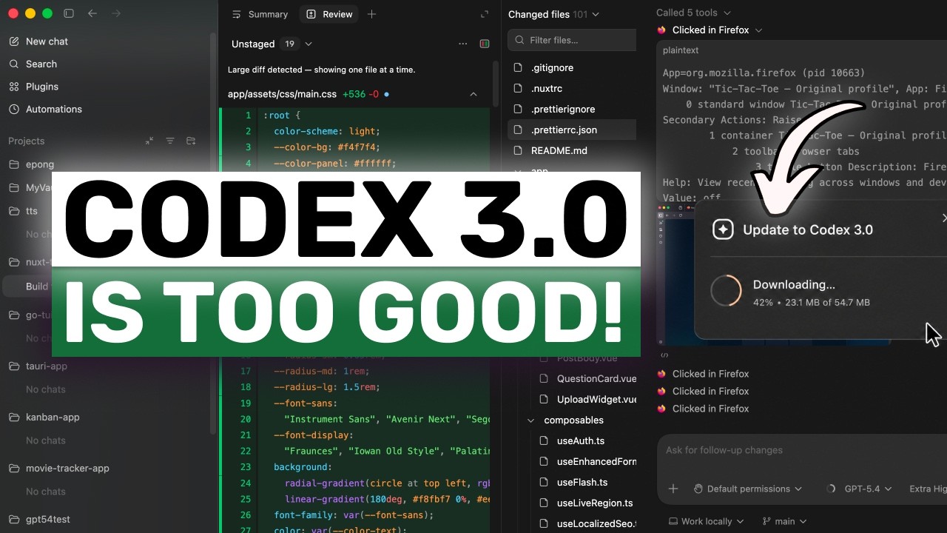Select the kanban-app project
Image resolution: width=947 pixels, height=533 pixels.
(53, 417)
